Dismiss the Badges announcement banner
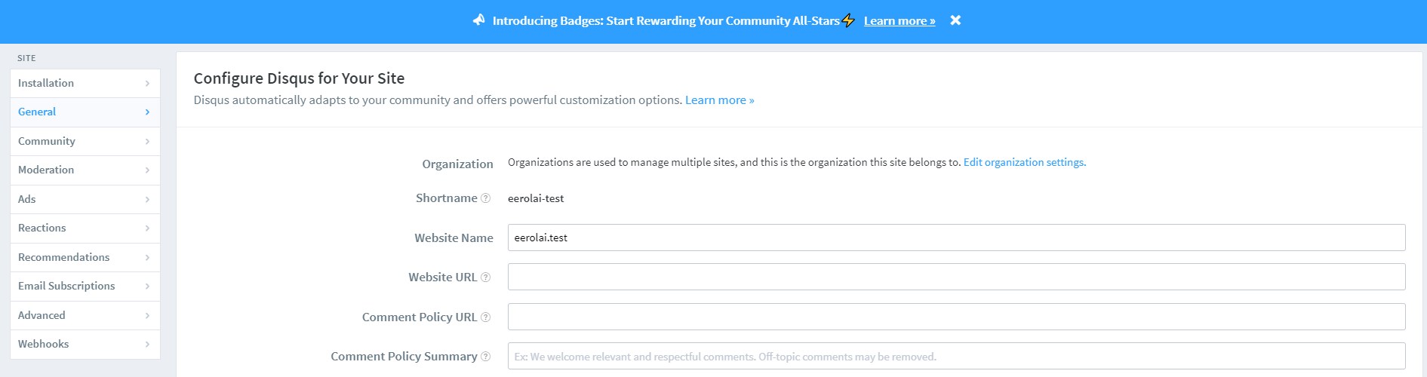Screen dimensions: 1427x377 click(x=955, y=20)
